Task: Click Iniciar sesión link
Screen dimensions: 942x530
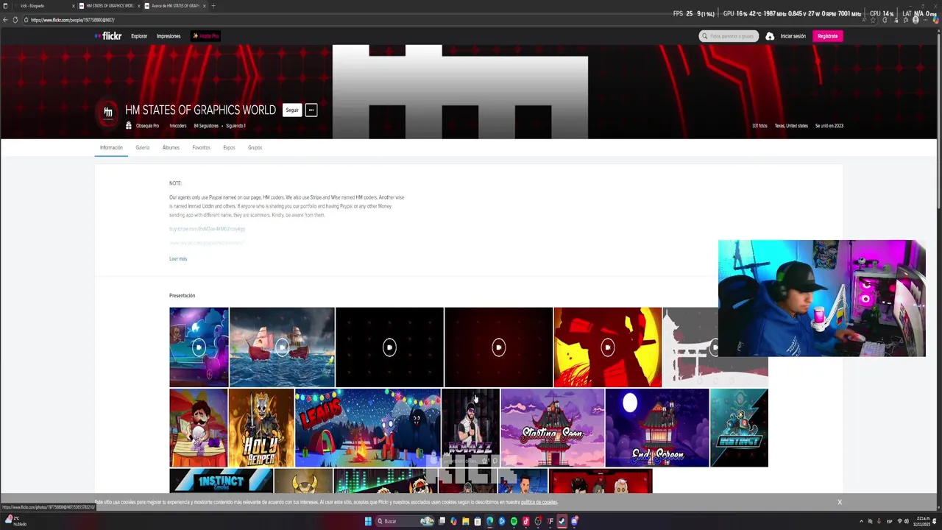Action: (793, 36)
